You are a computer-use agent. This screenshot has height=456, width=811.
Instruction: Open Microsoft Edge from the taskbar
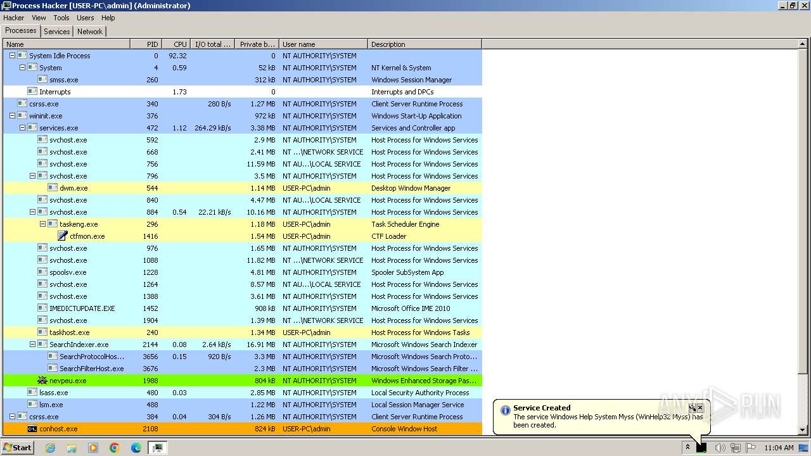pyautogui.click(x=136, y=448)
